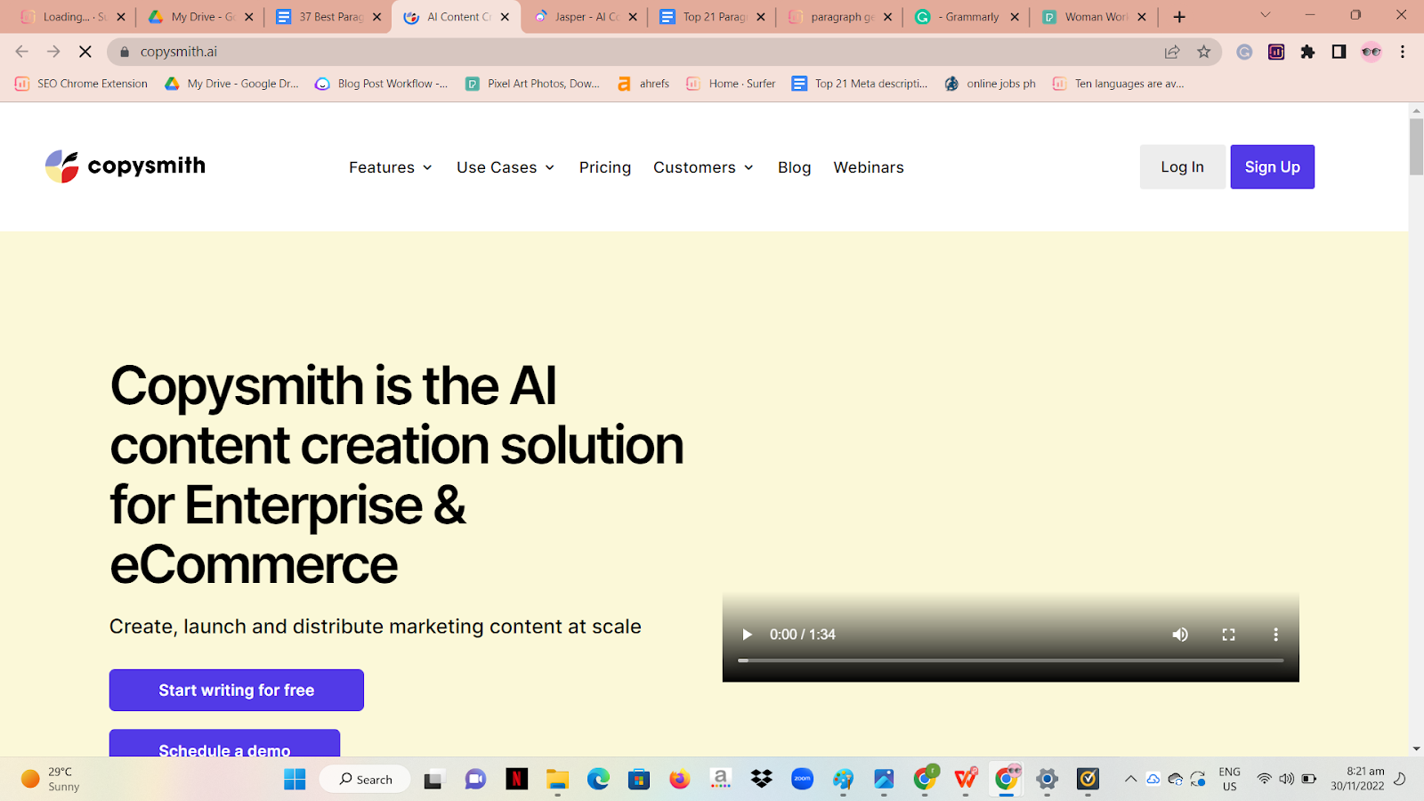Open the Webinars link
This screenshot has width=1424, height=801.
869,167
